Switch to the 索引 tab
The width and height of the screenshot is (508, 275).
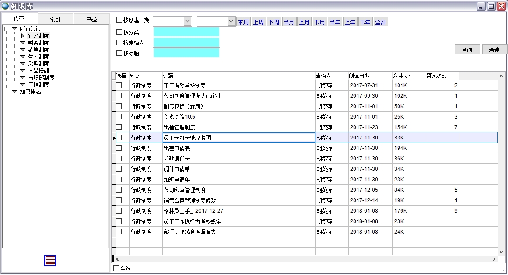(x=55, y=19)
